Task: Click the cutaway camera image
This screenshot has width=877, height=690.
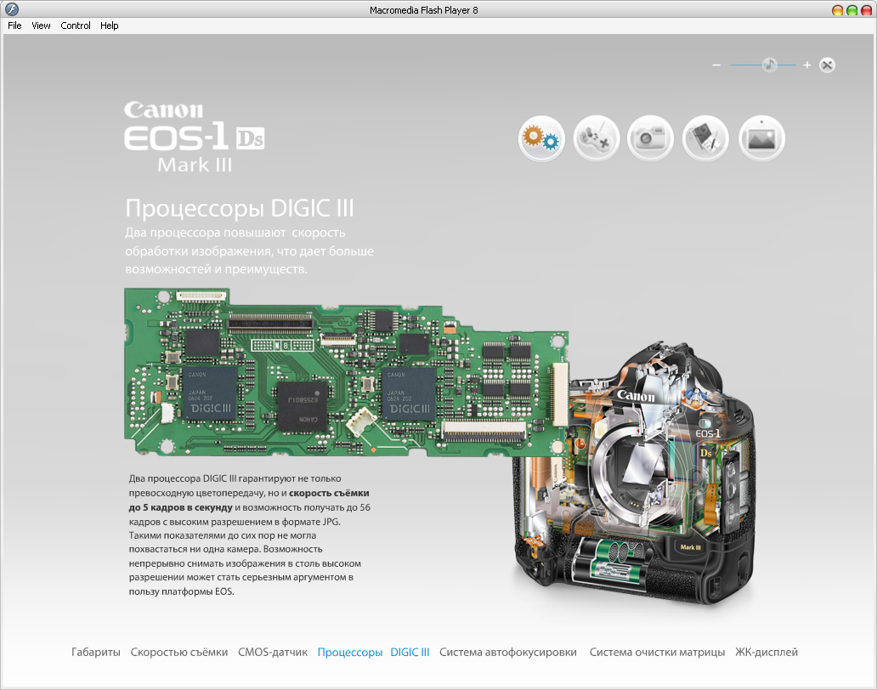Action: pyautogui.click(x=634, y=474)
